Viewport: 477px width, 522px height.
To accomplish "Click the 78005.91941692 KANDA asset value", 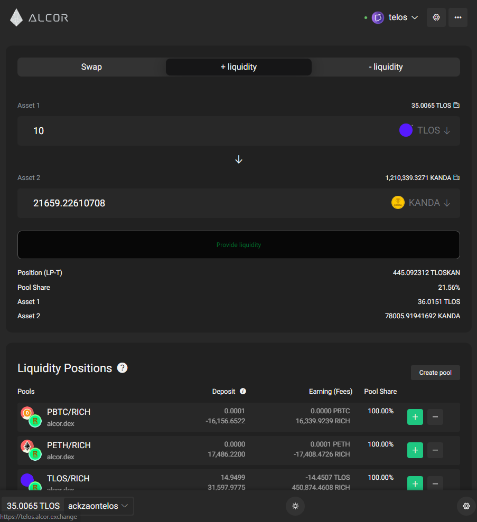I will [x=423, y=316].
